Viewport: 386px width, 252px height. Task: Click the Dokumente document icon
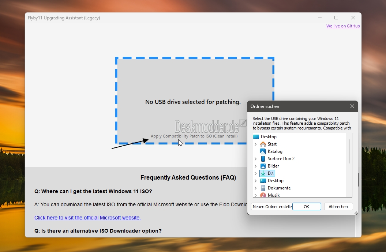point(263,188)
